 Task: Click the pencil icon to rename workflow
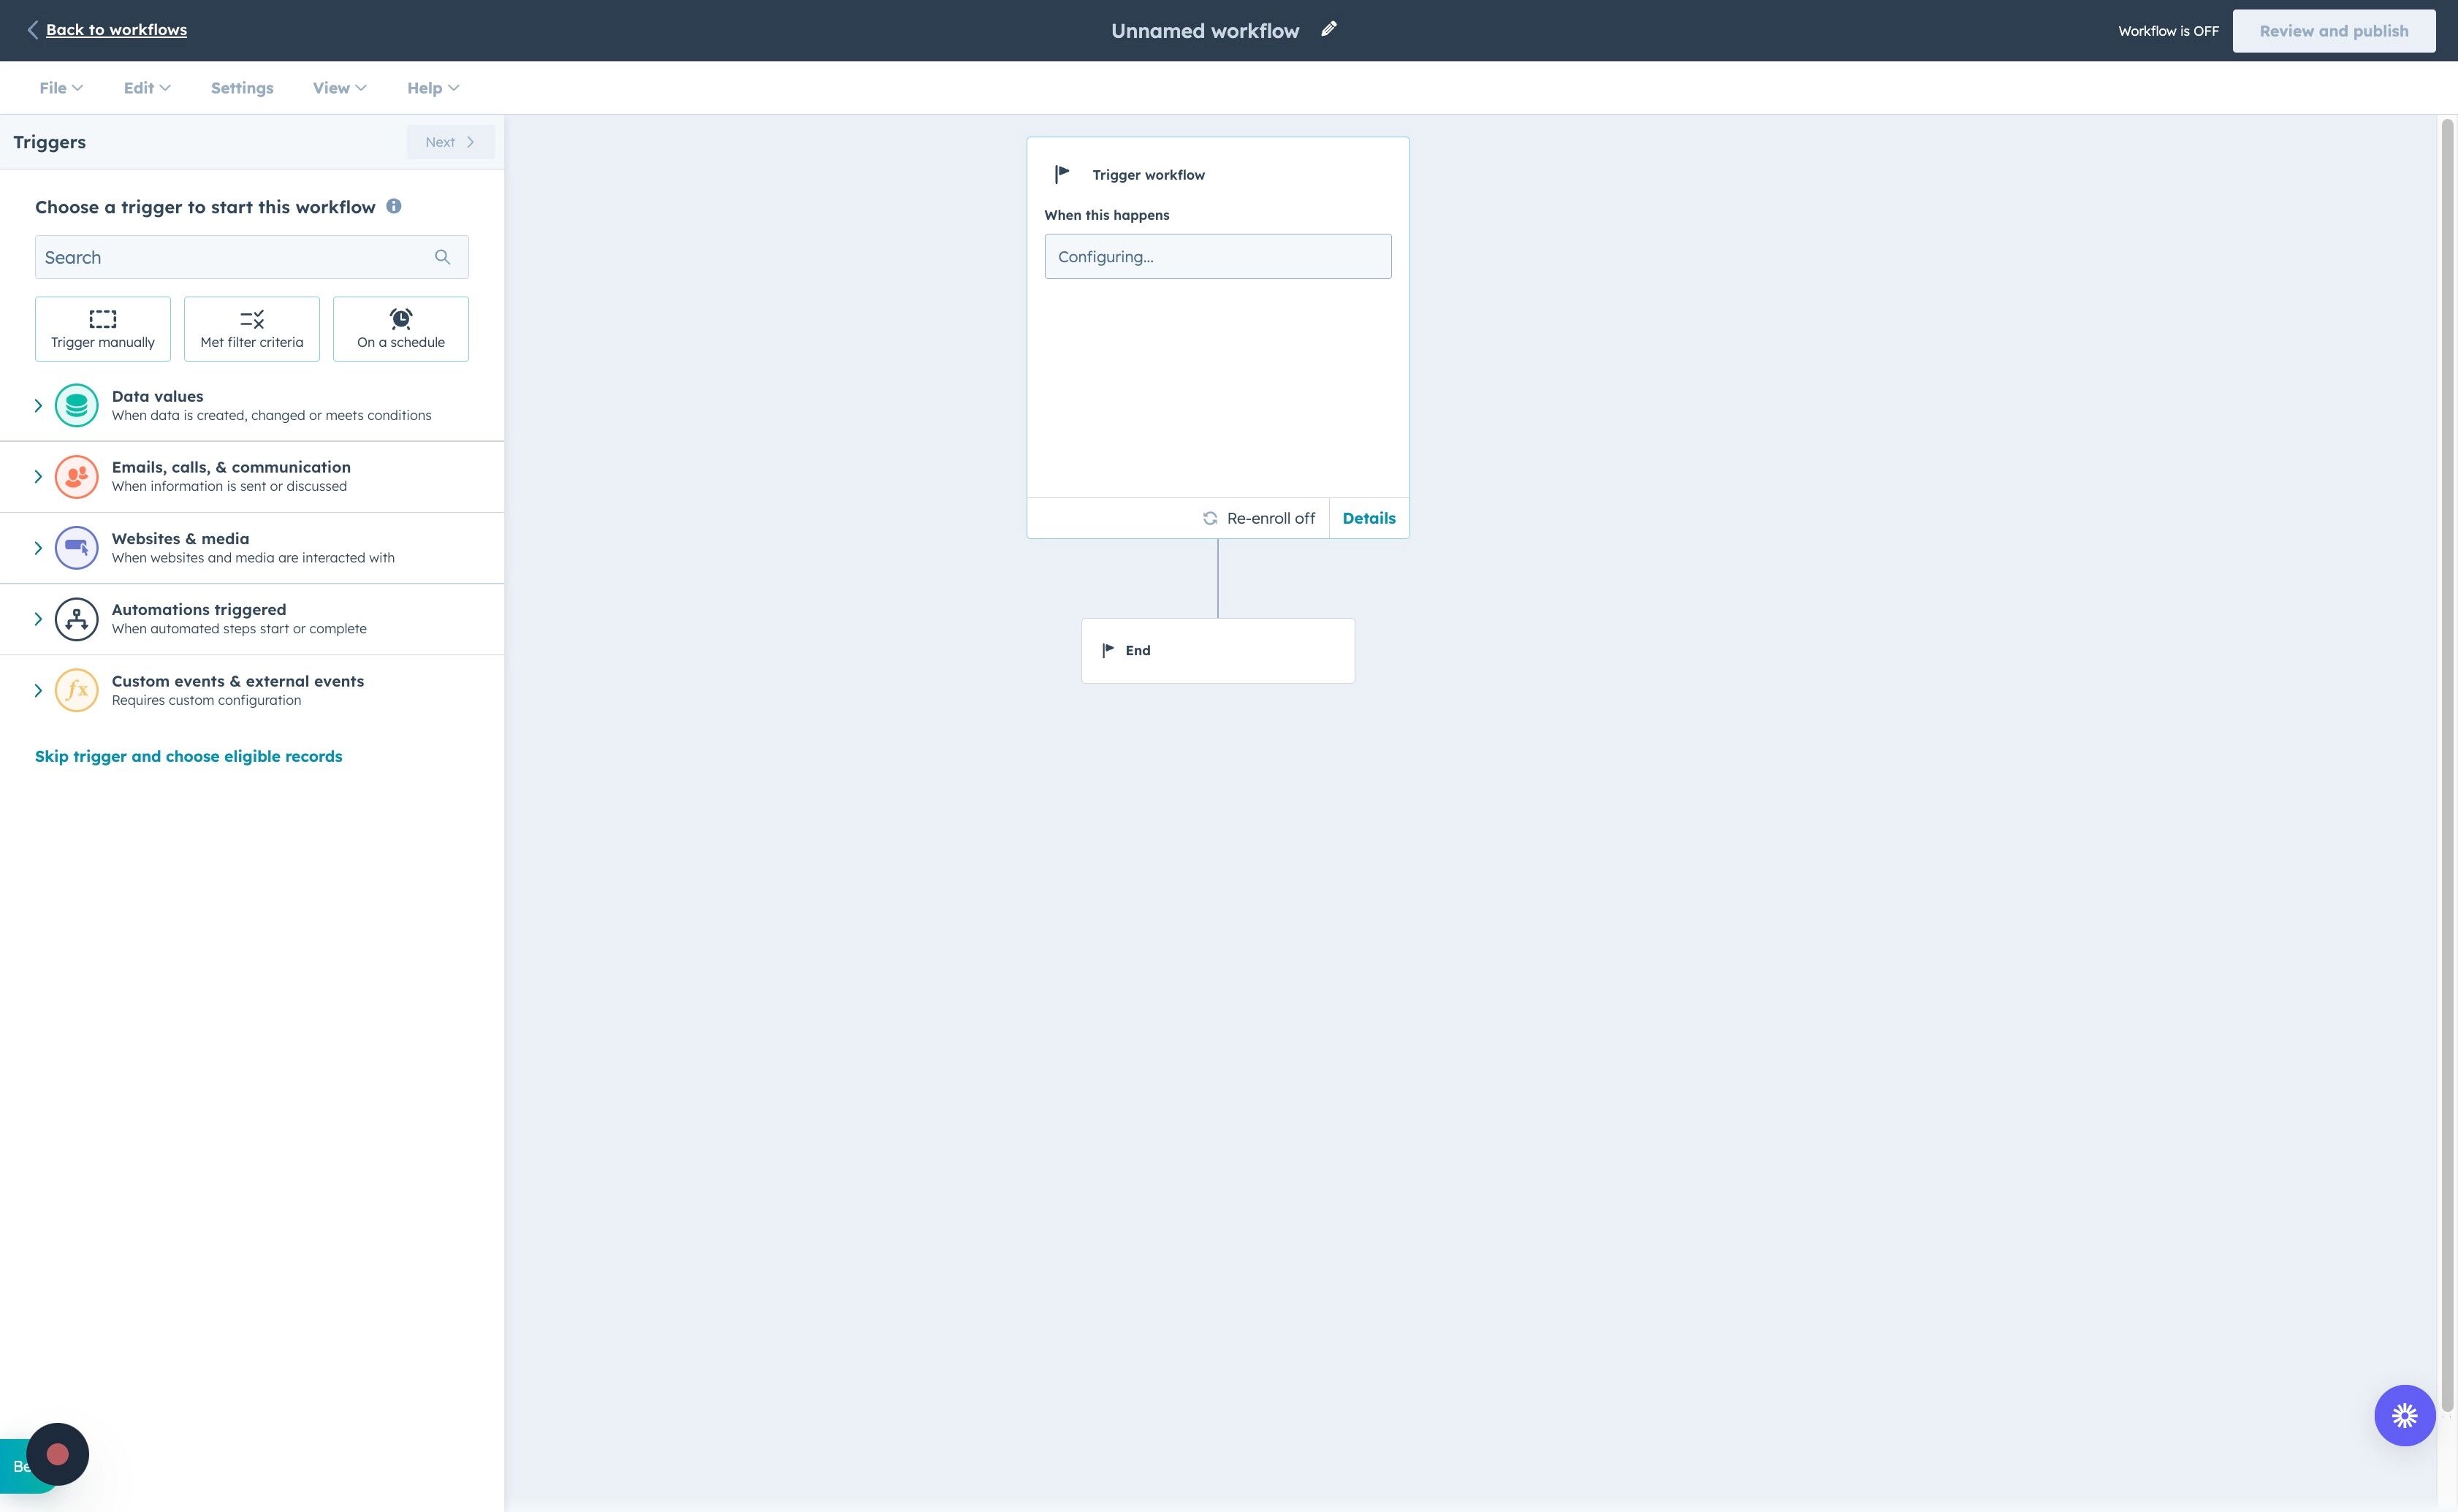click(x=1328, y=29)
